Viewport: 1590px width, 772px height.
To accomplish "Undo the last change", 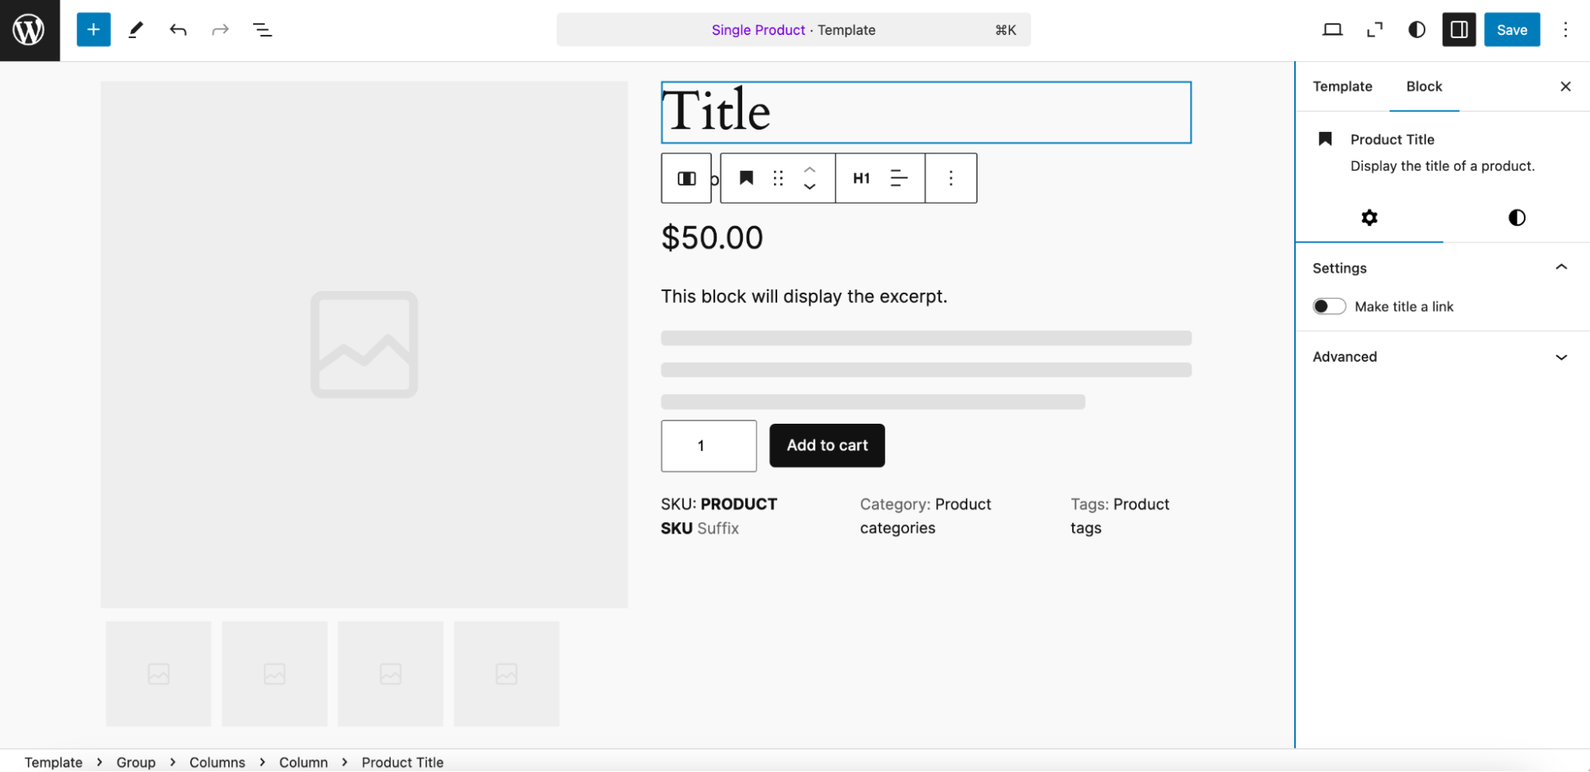I will pyautogui.click(x=178, y=30).
